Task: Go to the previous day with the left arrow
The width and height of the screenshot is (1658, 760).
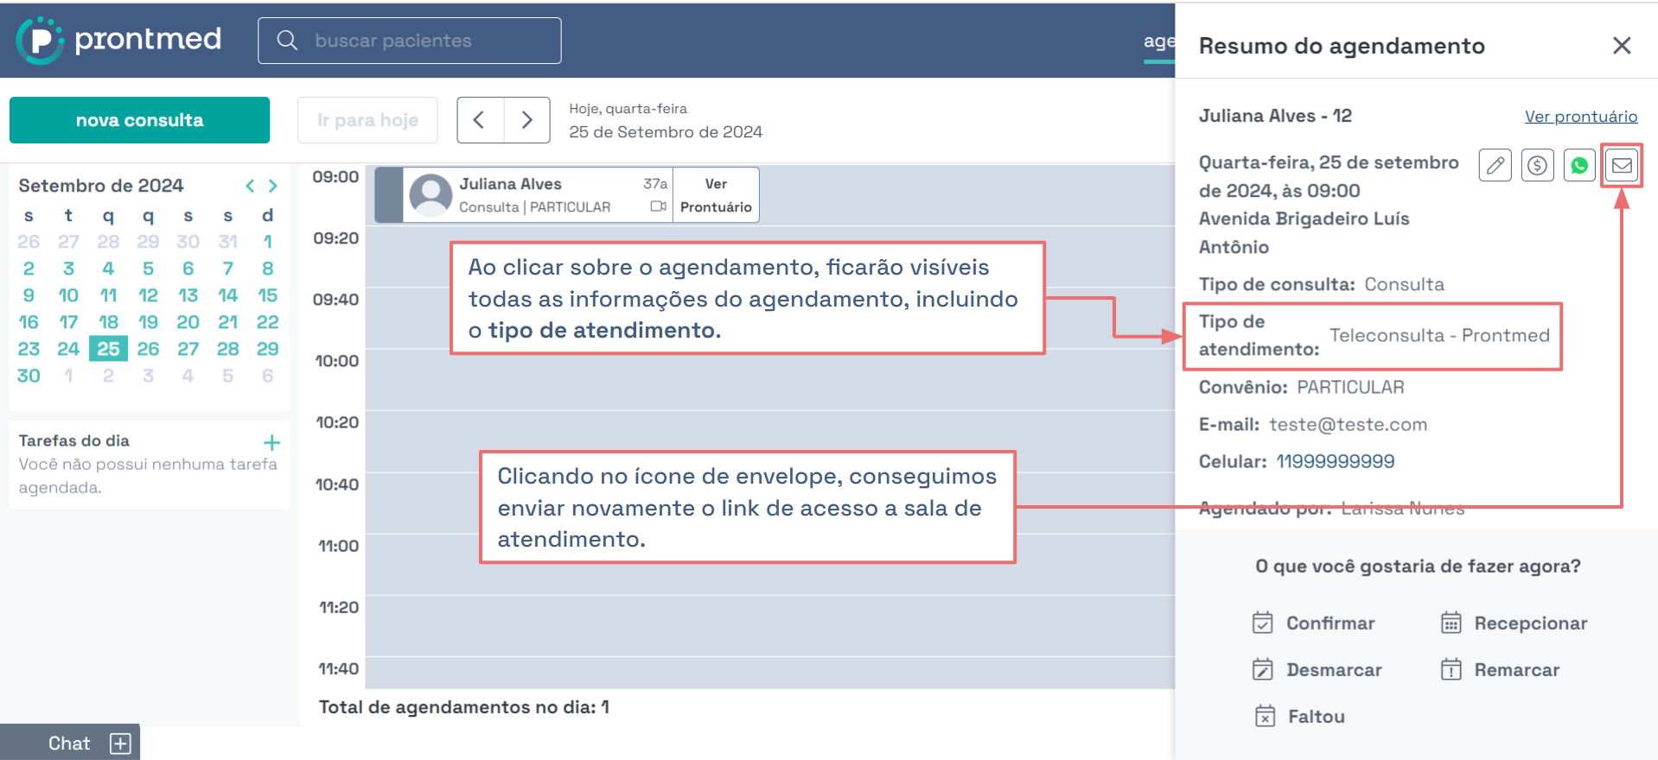Action: pyautogui.click(x=480, y=120)
